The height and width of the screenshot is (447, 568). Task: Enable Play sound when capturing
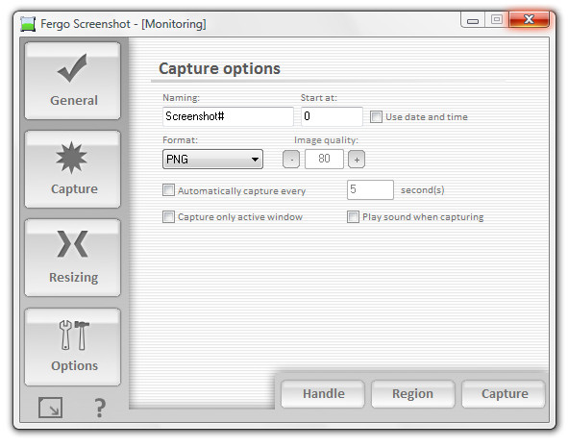(x=353, y=217)
